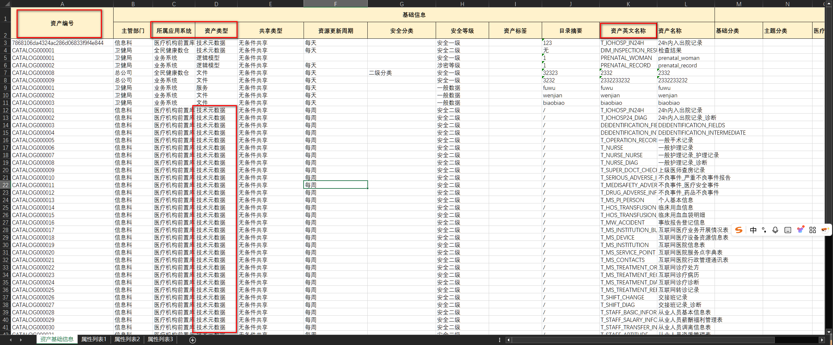The image size is (833, 345).
Task: Click the horizontal scrollbar right arrow
Action: click(x=822, y=340)
